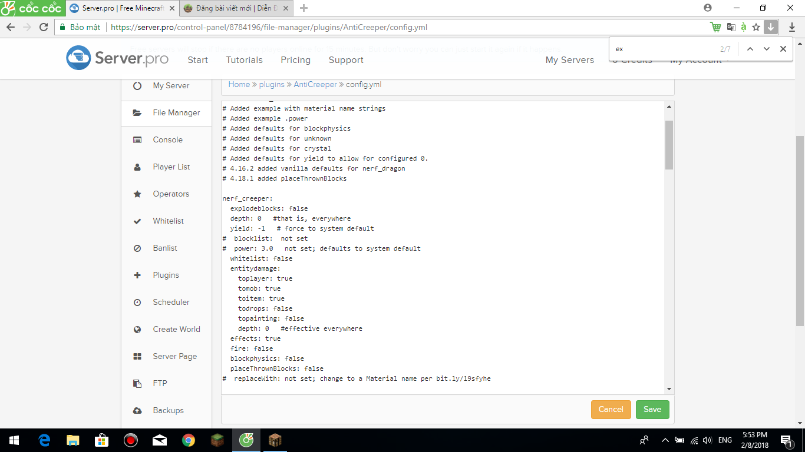
Task: Switch to the Đăng bài viết mới tab
Action: tap(236, 8)
